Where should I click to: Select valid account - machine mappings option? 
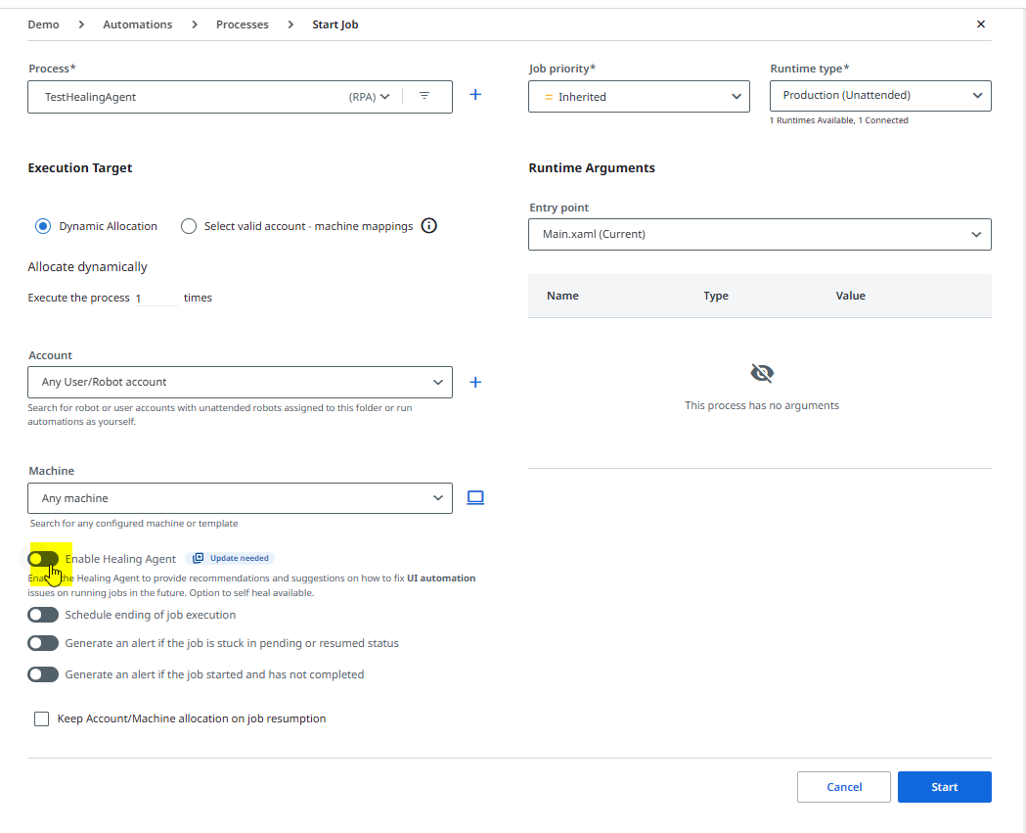click(x=189, y=226)
